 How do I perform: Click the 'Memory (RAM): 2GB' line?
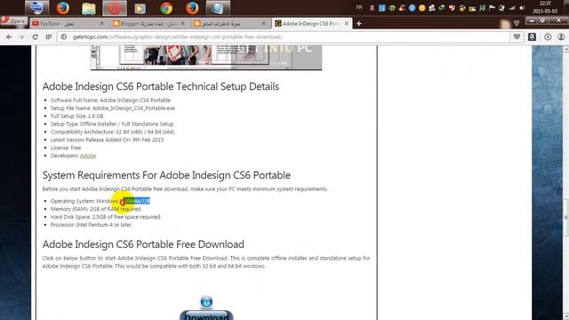click(96, 209)
